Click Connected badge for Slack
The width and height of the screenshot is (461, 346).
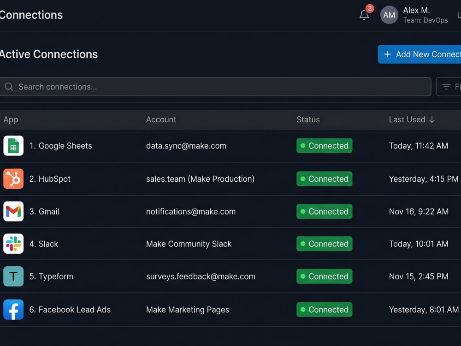click(324, 244)
